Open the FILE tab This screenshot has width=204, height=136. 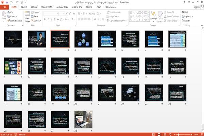pyautogui.click(x=4, y=7)
